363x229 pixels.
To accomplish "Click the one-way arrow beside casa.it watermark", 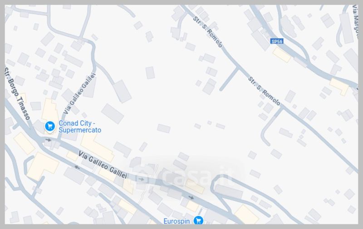I will click(141, 179).
